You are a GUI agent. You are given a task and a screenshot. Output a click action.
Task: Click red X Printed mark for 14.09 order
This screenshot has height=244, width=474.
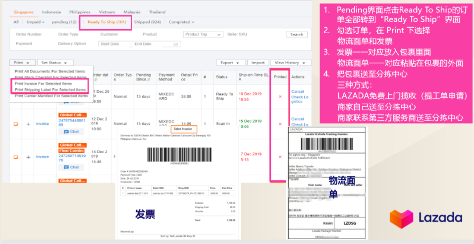pos(280,124)
